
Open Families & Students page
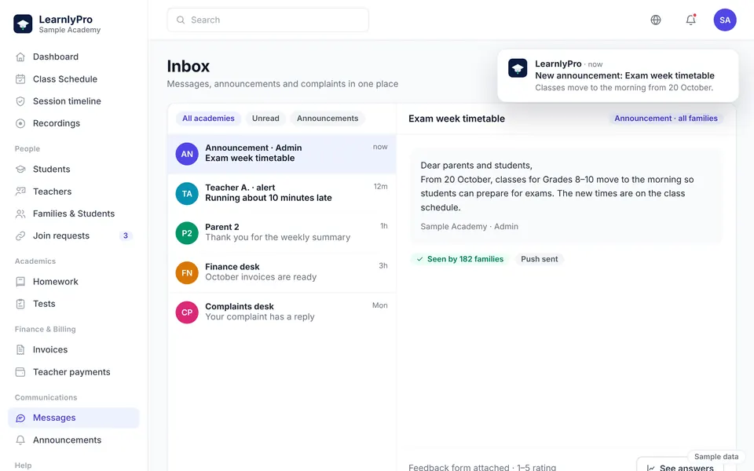(x=74, y=214)
